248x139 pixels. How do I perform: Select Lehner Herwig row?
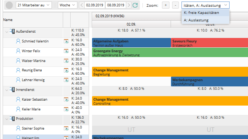[x=46, y=81]
